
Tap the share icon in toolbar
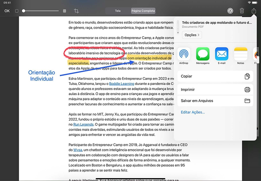tap(254, 11)
